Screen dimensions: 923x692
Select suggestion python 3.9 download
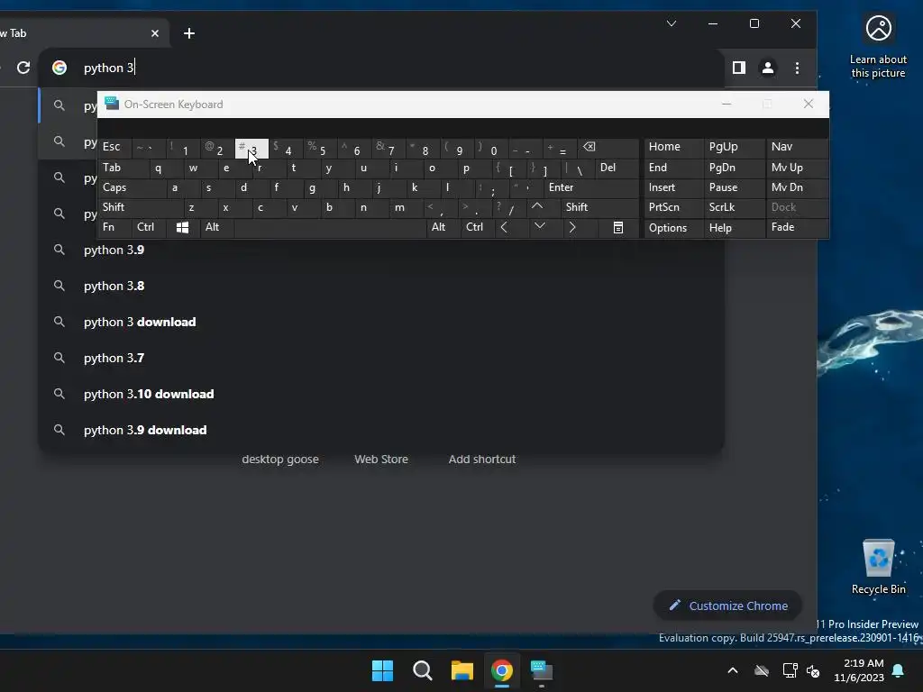tap(381, 430)
